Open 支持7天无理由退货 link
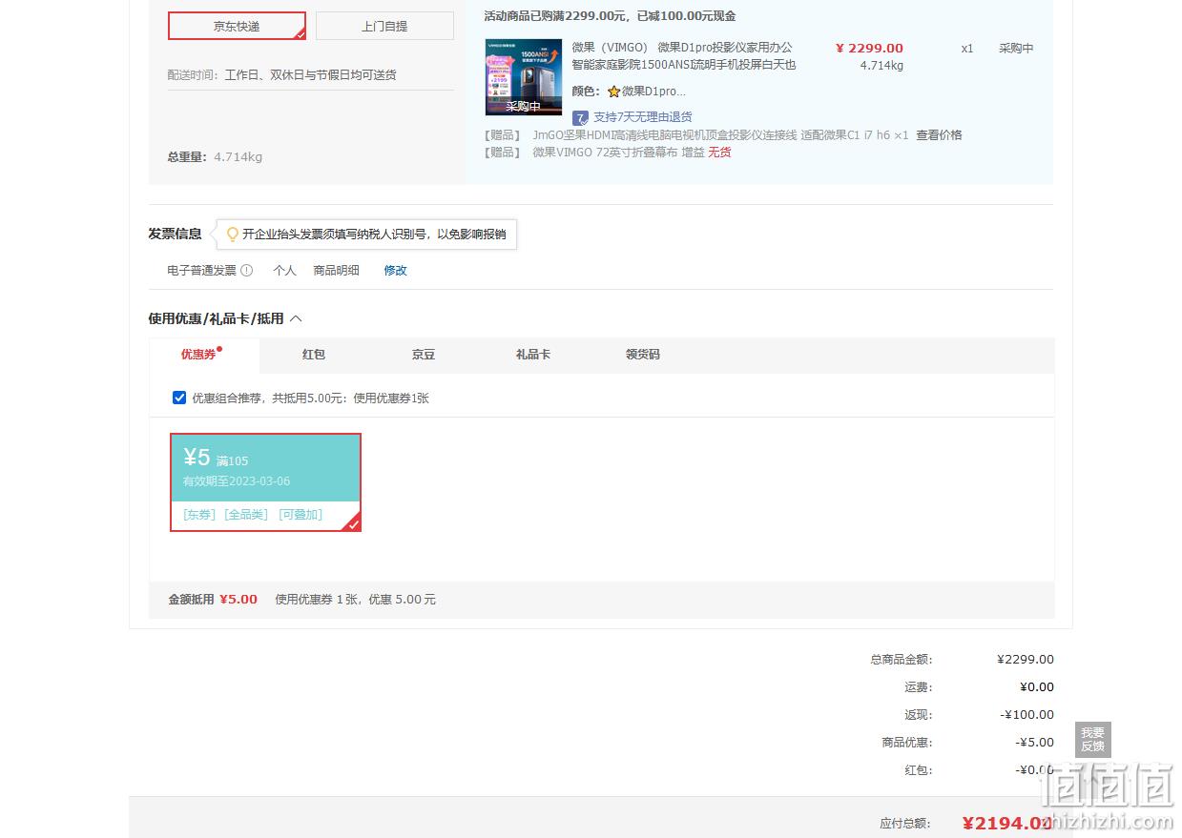The height and width of the screenshot is (838, 1182). 643,117
